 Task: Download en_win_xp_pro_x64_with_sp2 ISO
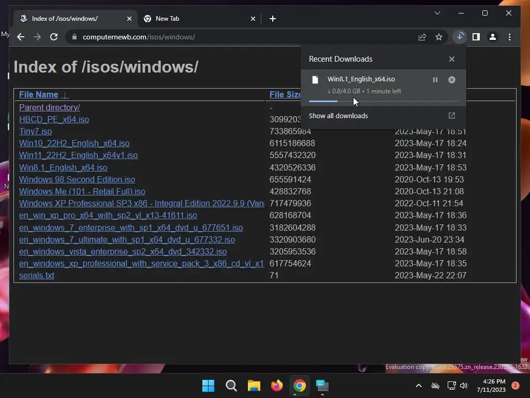pos(108,215)
